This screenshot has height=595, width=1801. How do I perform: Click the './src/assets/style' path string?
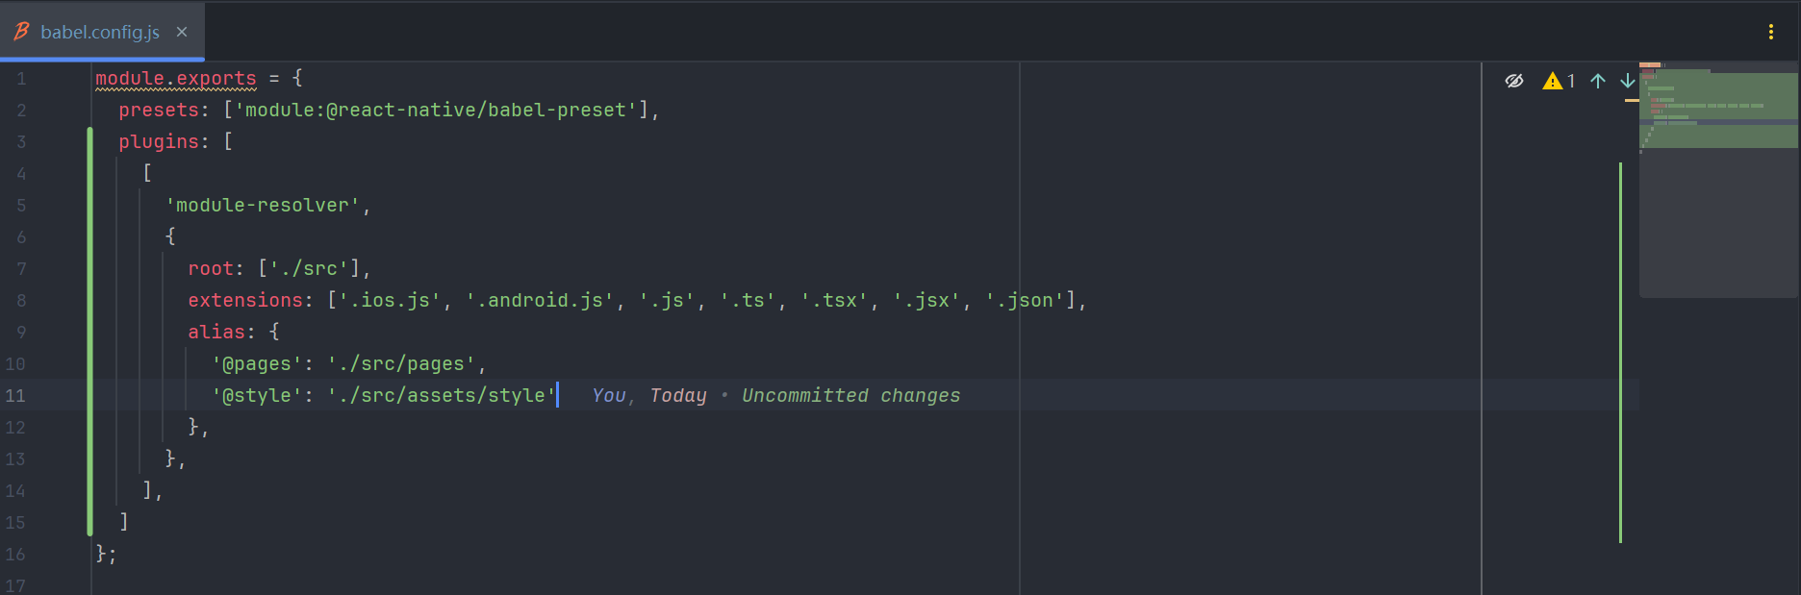[x=442, y=395]
